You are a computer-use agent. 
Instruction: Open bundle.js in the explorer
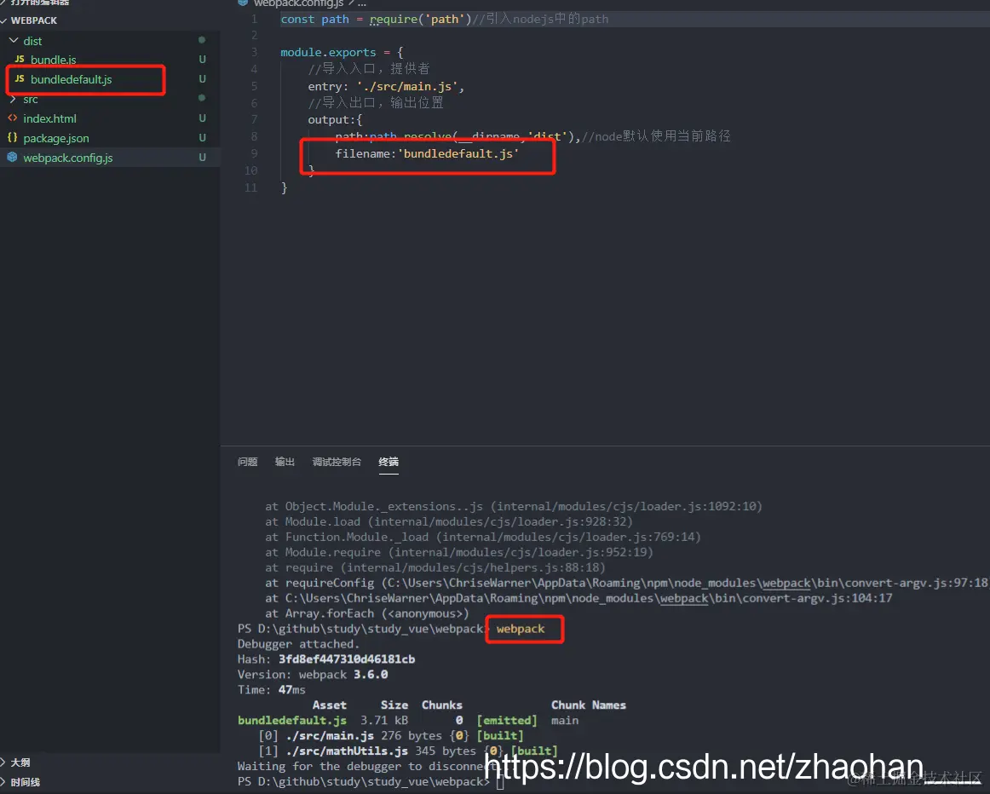coord(53,60)
